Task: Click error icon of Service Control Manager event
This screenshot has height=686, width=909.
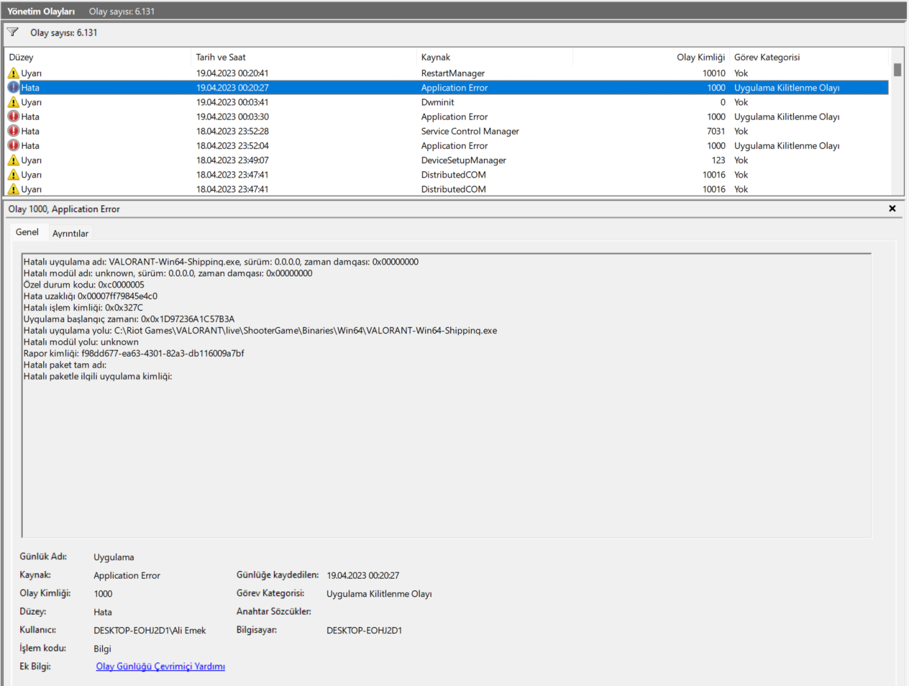Action: (13, 131)
